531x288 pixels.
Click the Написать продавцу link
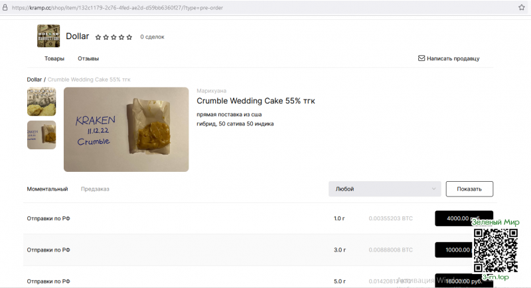(453, 58)
